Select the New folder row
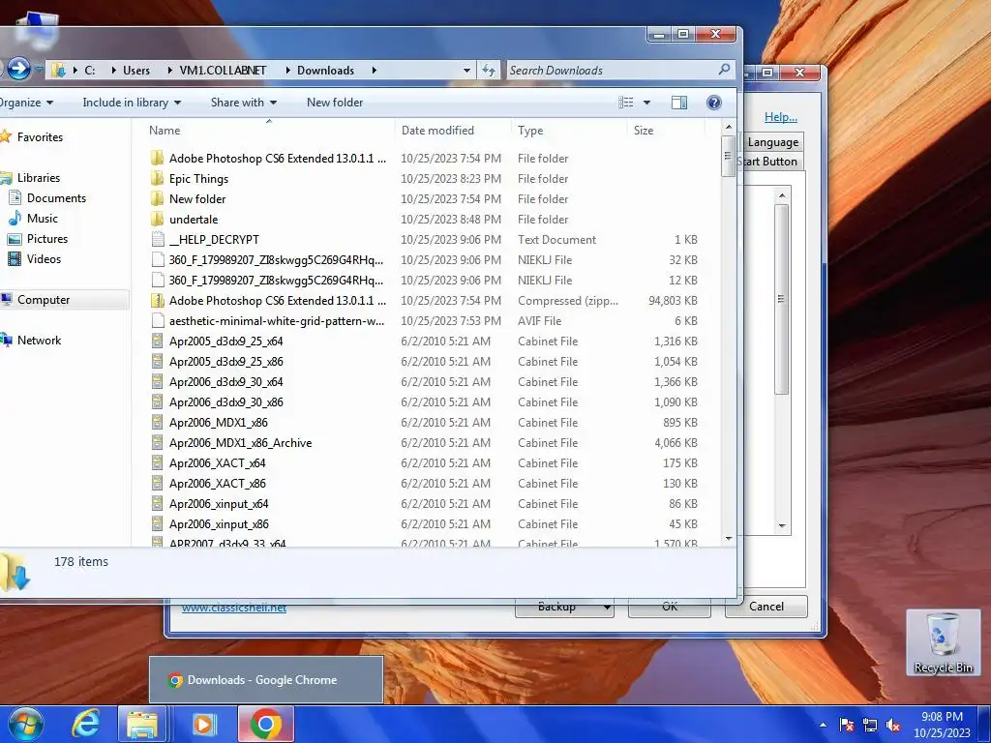 424,199
